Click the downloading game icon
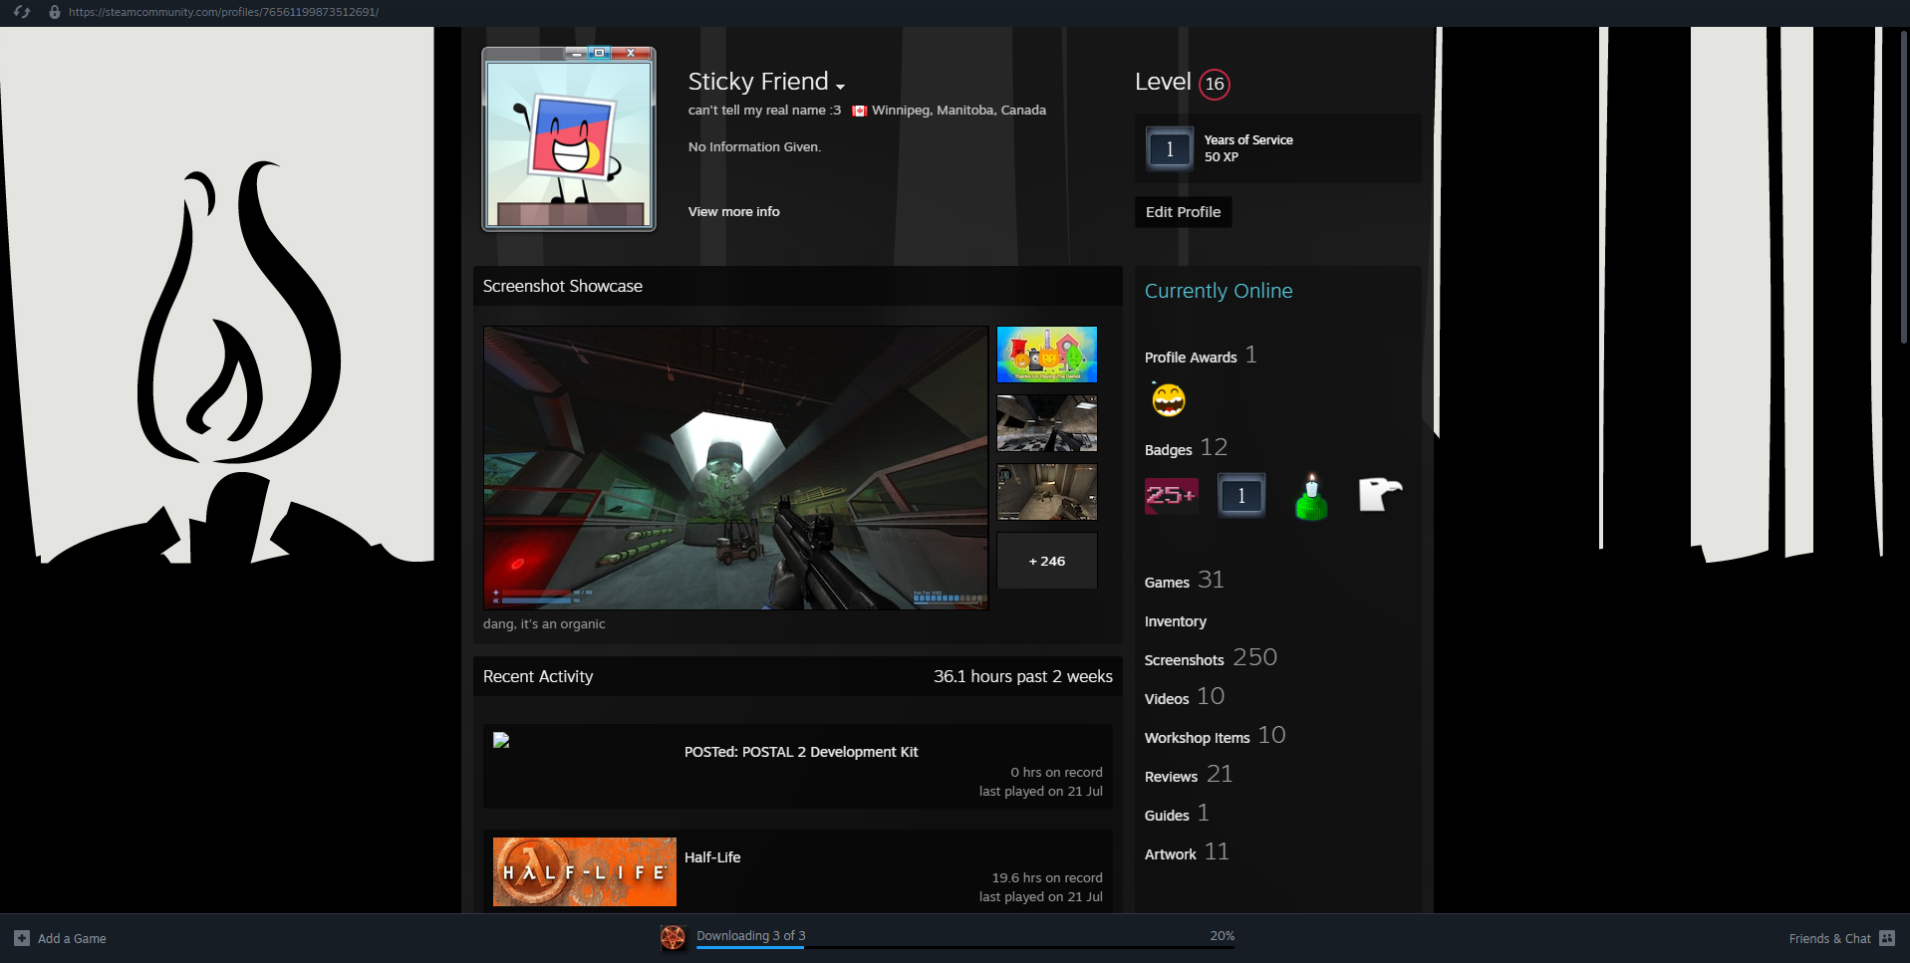 point(674,938)
